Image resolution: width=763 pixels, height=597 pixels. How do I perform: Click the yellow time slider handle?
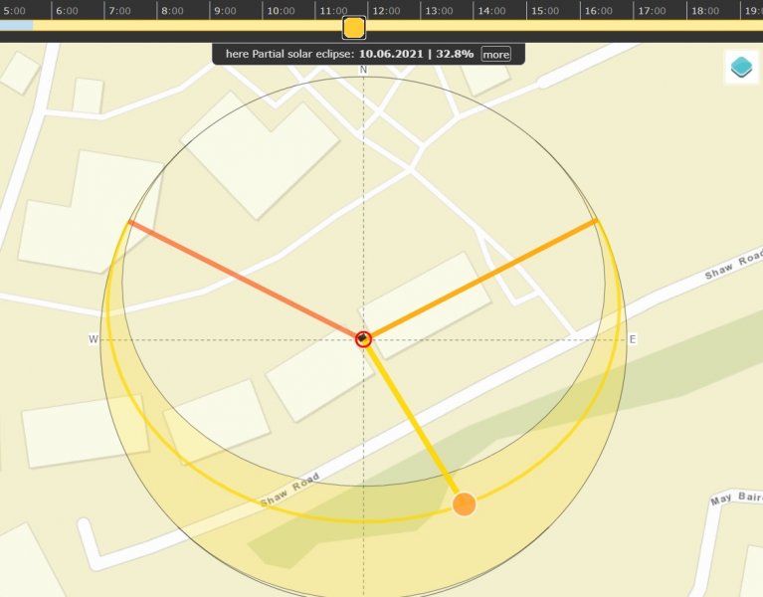click(x=354, y=27)
